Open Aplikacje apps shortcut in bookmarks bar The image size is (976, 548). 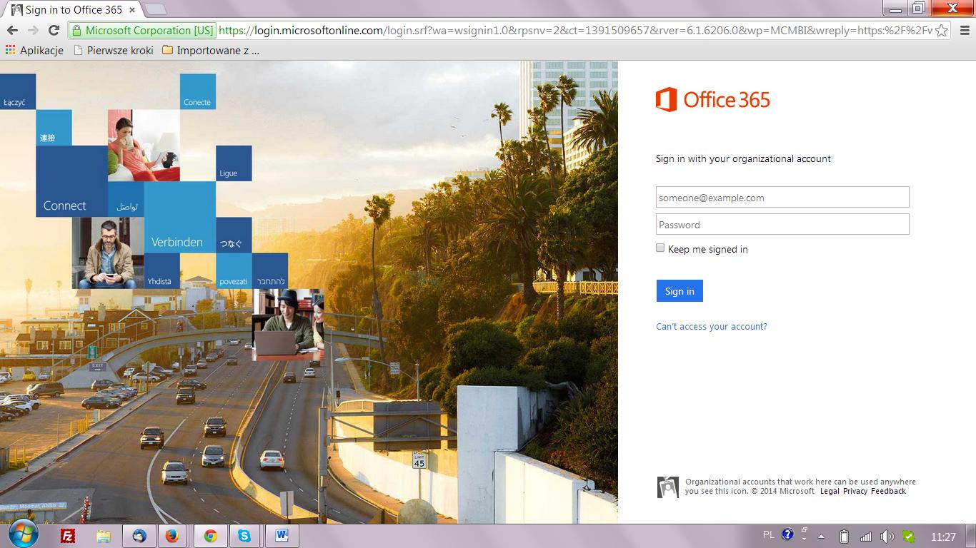[x=34, y=50]
